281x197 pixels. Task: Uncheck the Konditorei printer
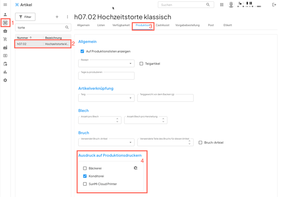coord(85,176)
